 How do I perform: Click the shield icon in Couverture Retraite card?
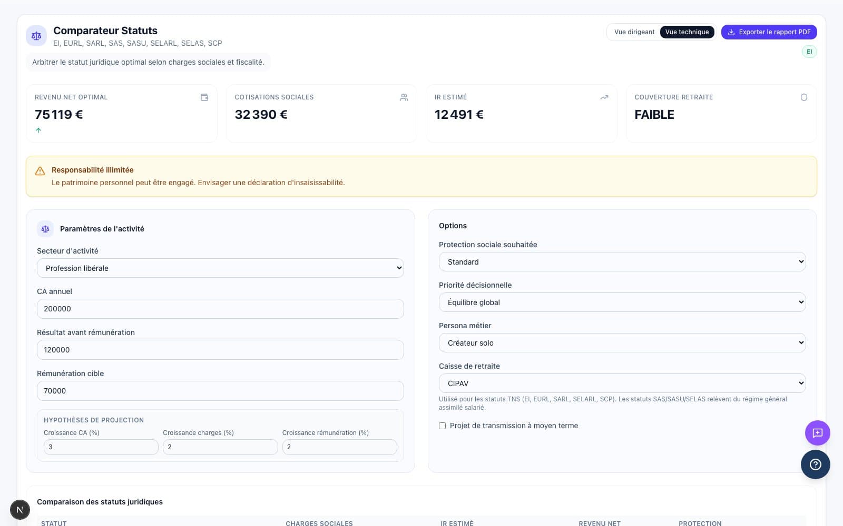pos(803,97)
